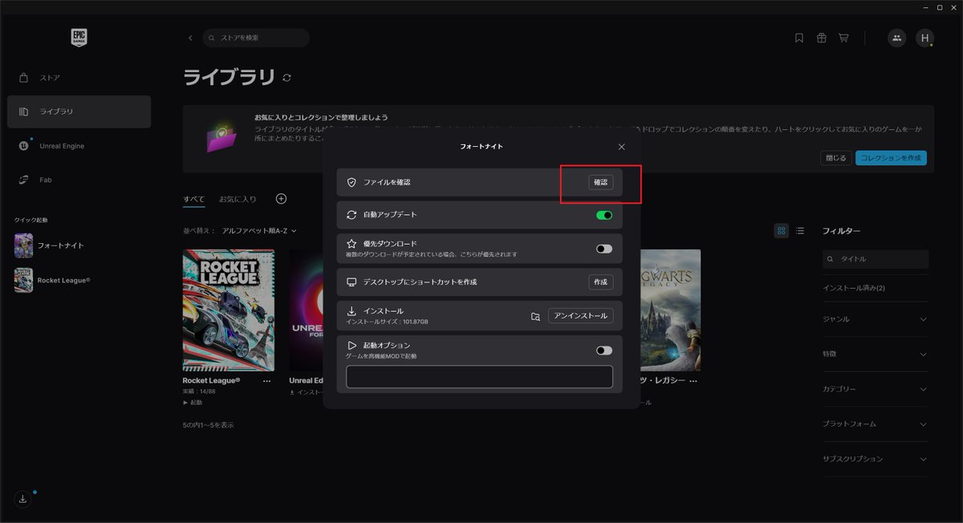This screenshot has height=523, width=963.
Task: Switch to the お気に入り tab
Action: pos(238,199)
